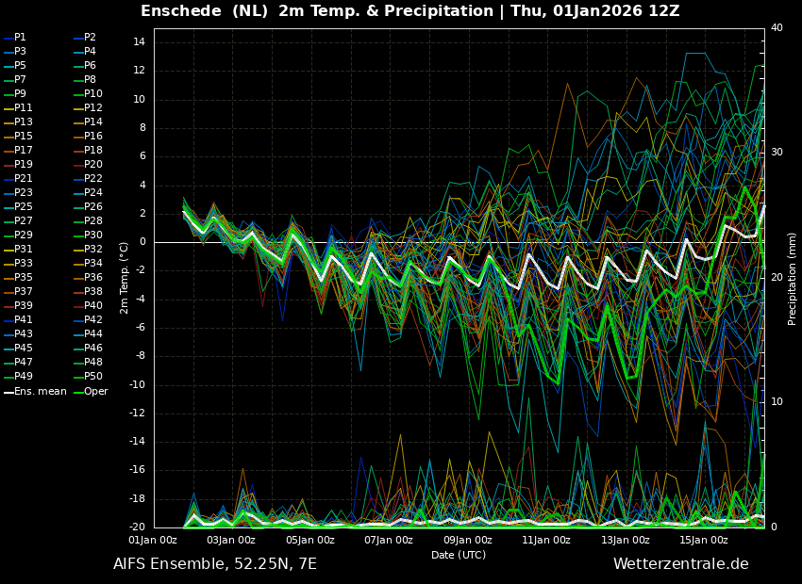This screenshot has width=802, height=584.
Task: Click the 03Jan 00z date tick label
Action: [231, 540]
